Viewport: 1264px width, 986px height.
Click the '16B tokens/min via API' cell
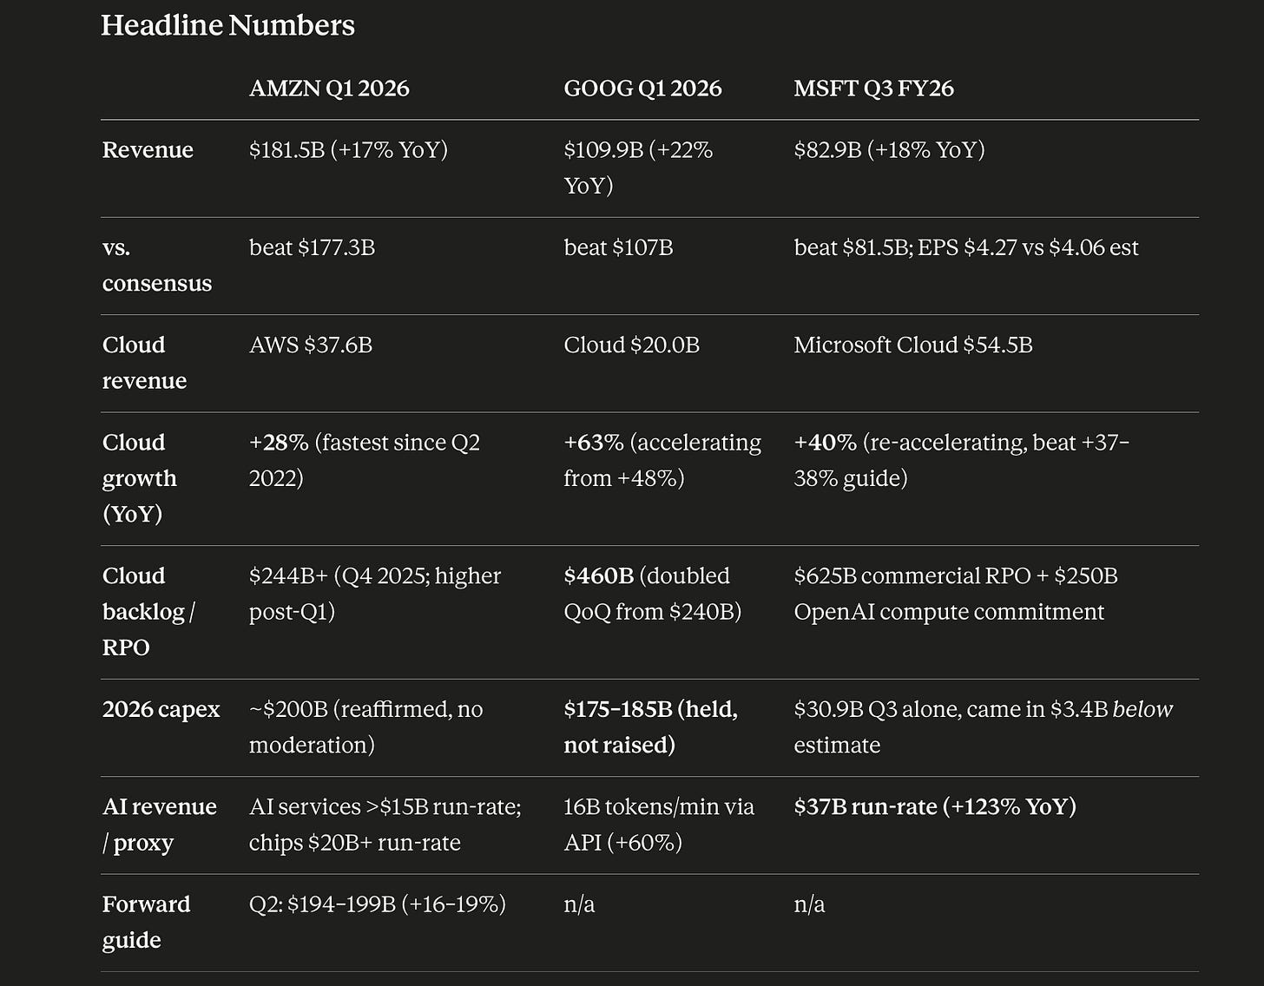pyautogui.click(x=659, y=825)
